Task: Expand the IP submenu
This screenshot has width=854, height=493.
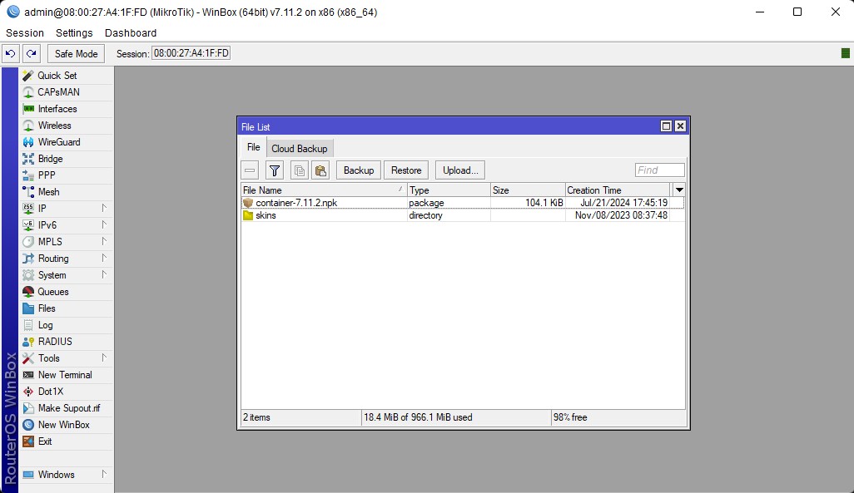Action: (42, 209)
